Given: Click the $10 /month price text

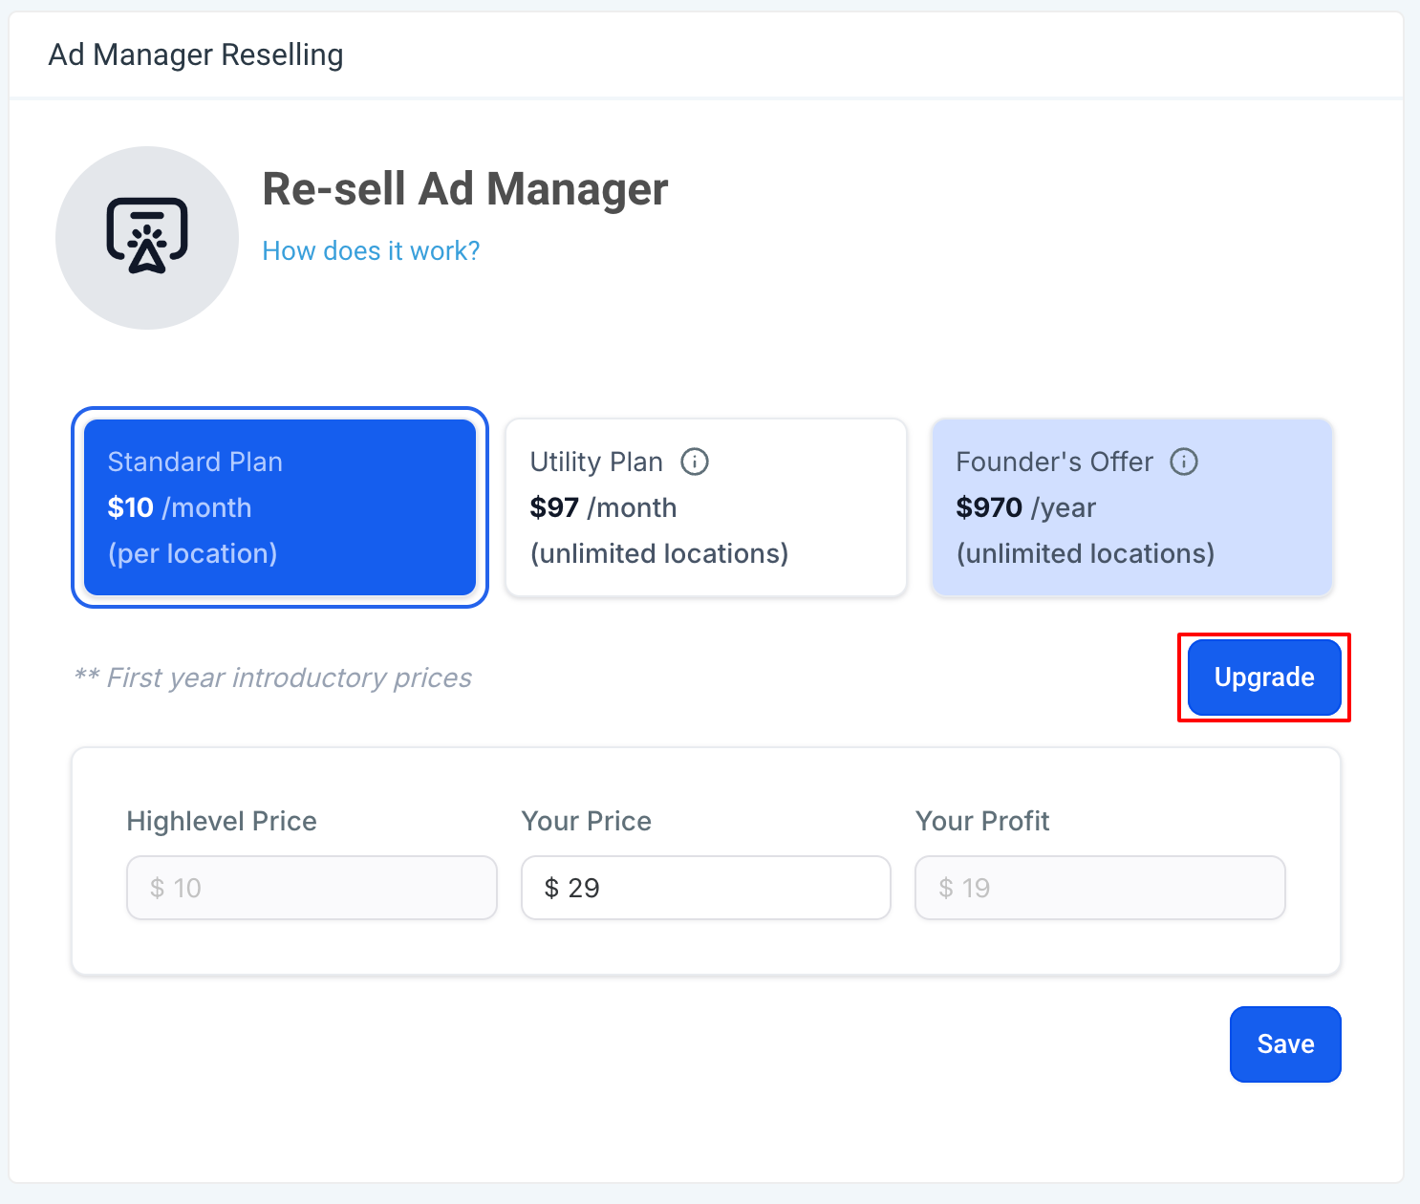Looking at the screenshot, I should (180, 507).
